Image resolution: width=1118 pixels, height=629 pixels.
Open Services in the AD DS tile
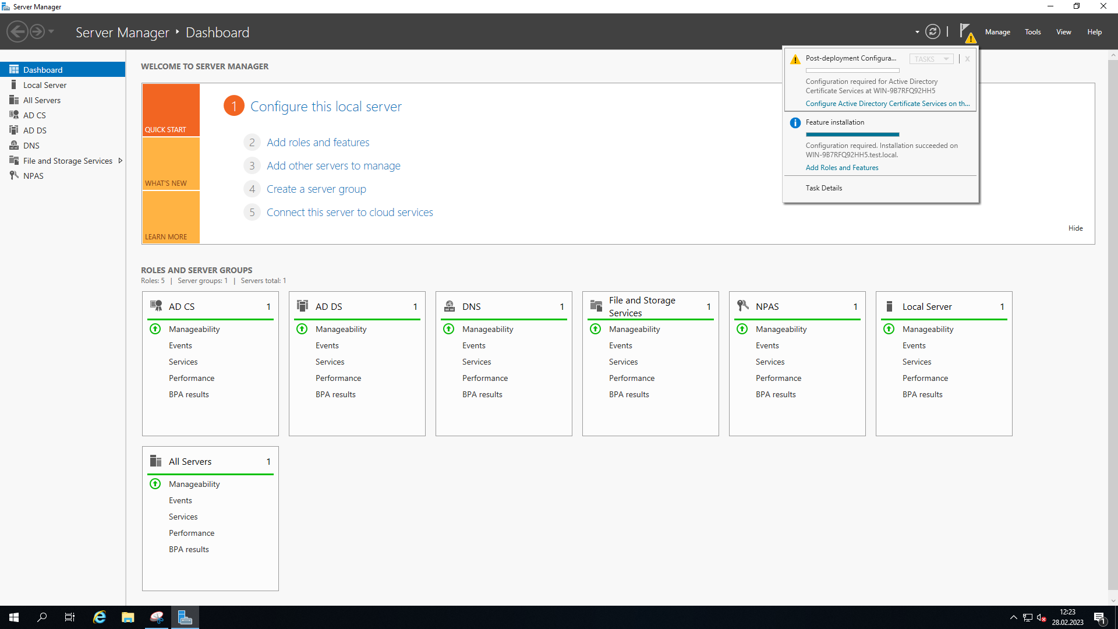330,362
